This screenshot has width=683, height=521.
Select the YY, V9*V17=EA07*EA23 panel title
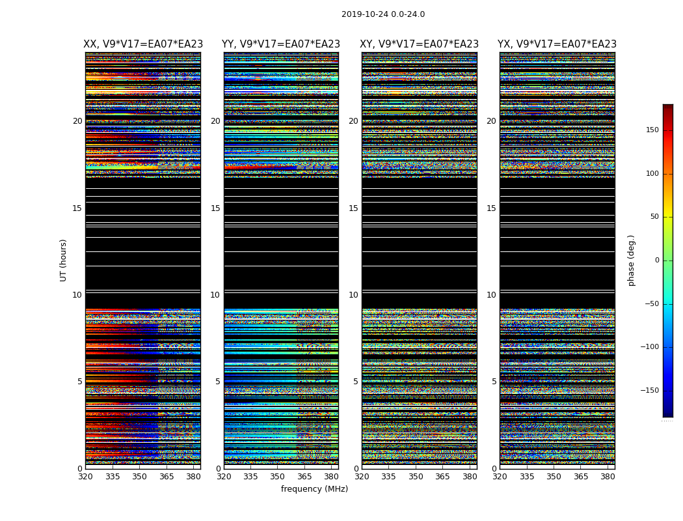click(x=281, y=44)
